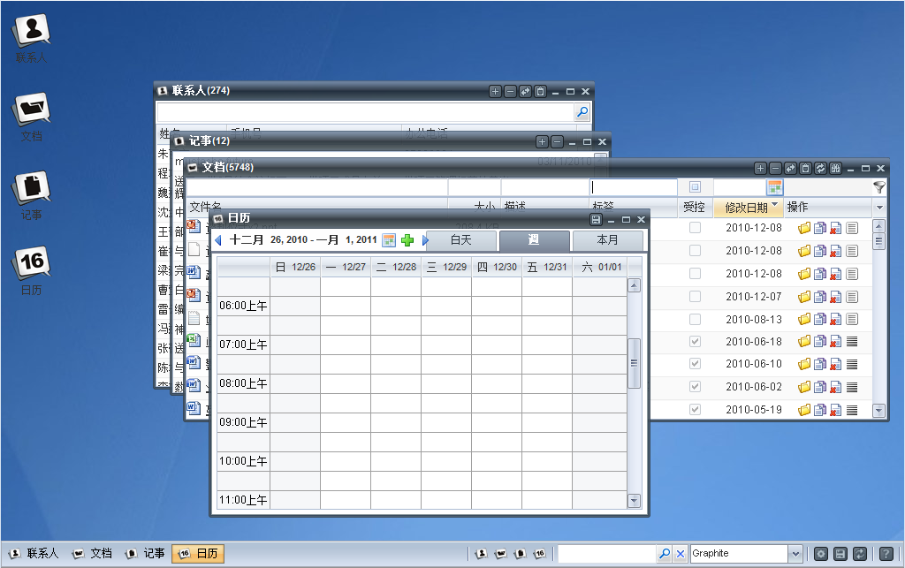This screenshot has width=905, height=568.
Task: Toggle 受控 checkbox in 2010-06-18 row
Action: [695, 341]
